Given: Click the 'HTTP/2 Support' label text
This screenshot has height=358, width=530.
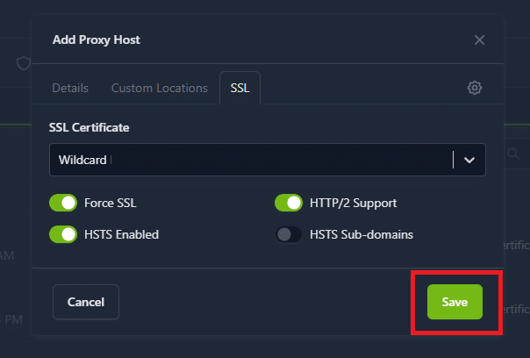Looking at the screenshot, I should (x=353, y=204).
